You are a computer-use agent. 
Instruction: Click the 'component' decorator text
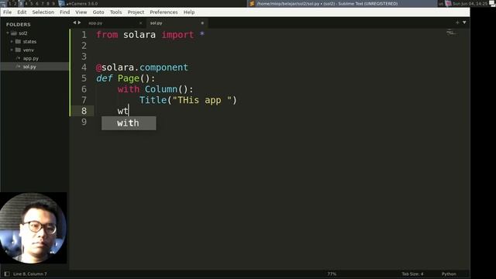[x=164, y=67]
